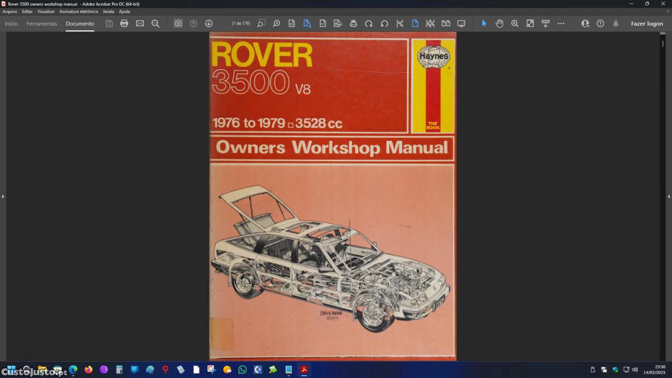Image resolution: width=672 pixels, height=378 pixels.
Task: Click the snapshot camera tool
Action: [x=178, y=24]
